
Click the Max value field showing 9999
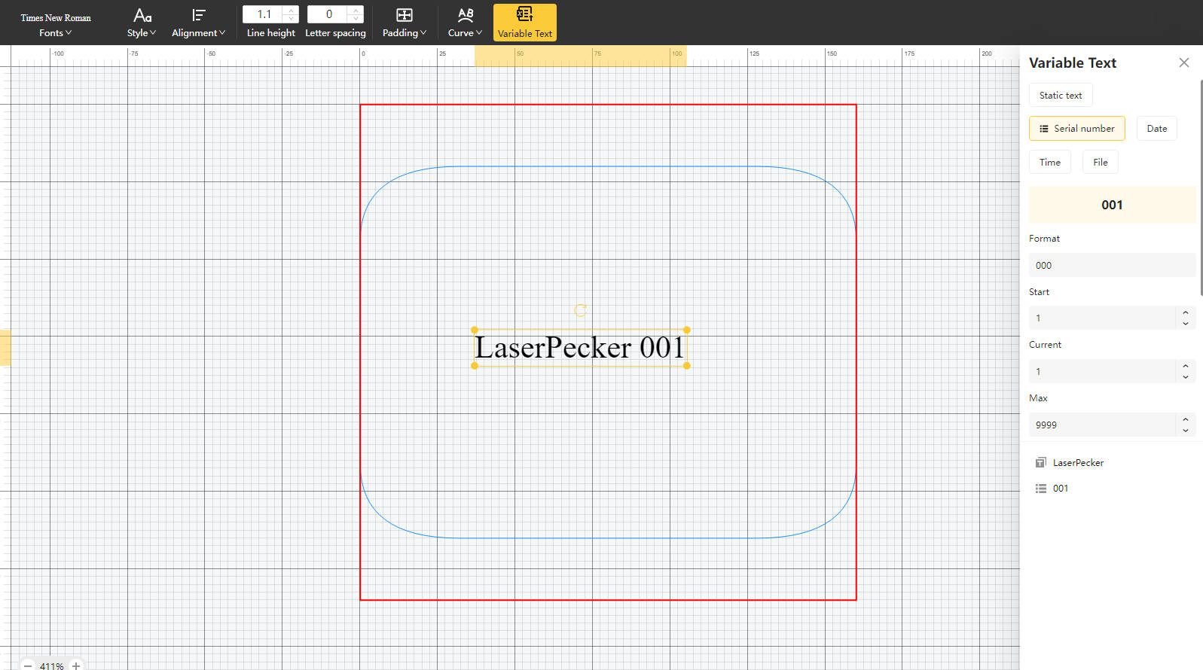[1102, 425]
